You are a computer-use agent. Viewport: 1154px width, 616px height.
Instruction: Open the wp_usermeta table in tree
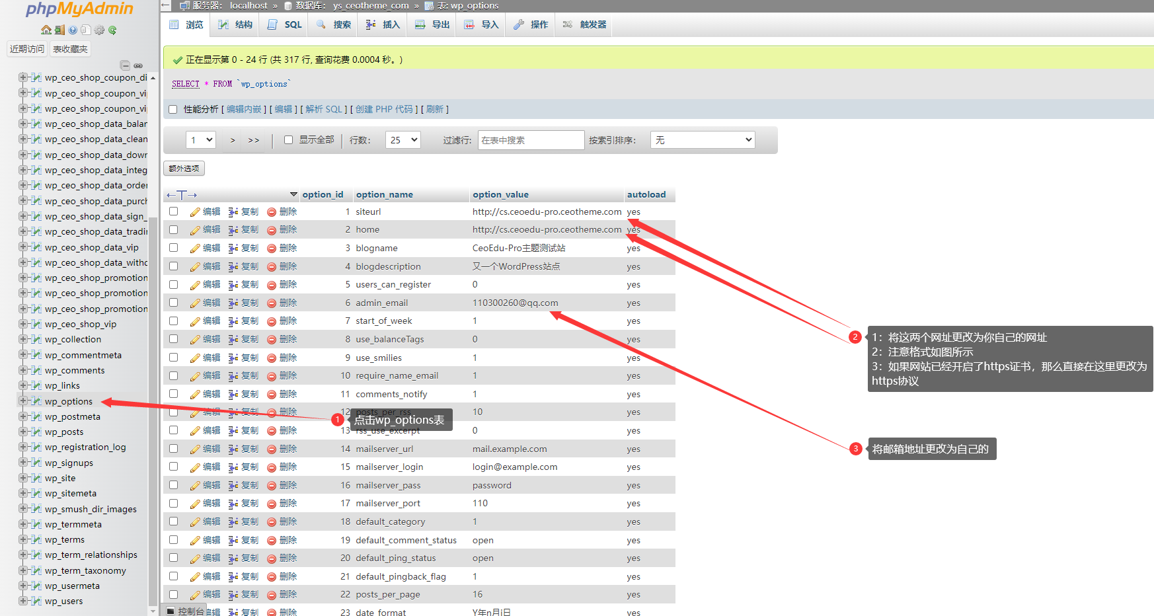pos(72,586)
